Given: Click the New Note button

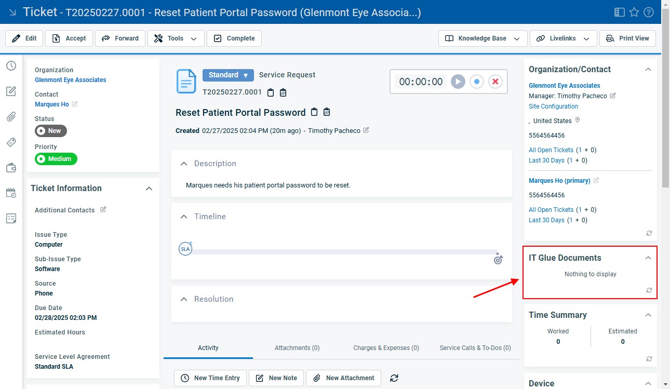Looking at the screenshot, I should point(276,378).
